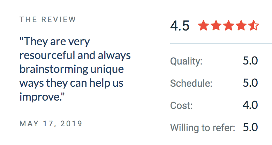Viewport: 272px width, 145px height.
Task: Click the Schedule label
Action: pos(191,84)
